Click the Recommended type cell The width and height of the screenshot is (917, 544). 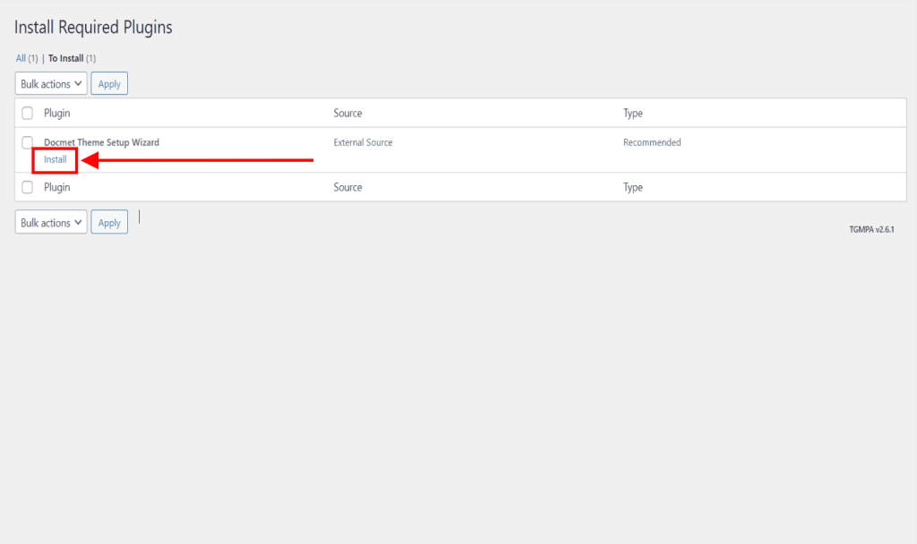652,142
